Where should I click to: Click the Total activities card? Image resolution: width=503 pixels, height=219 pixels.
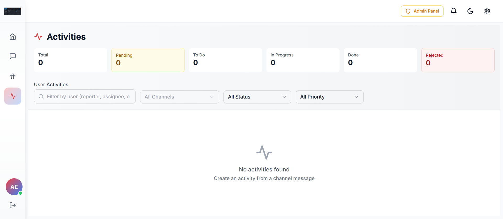click(70, 60)
